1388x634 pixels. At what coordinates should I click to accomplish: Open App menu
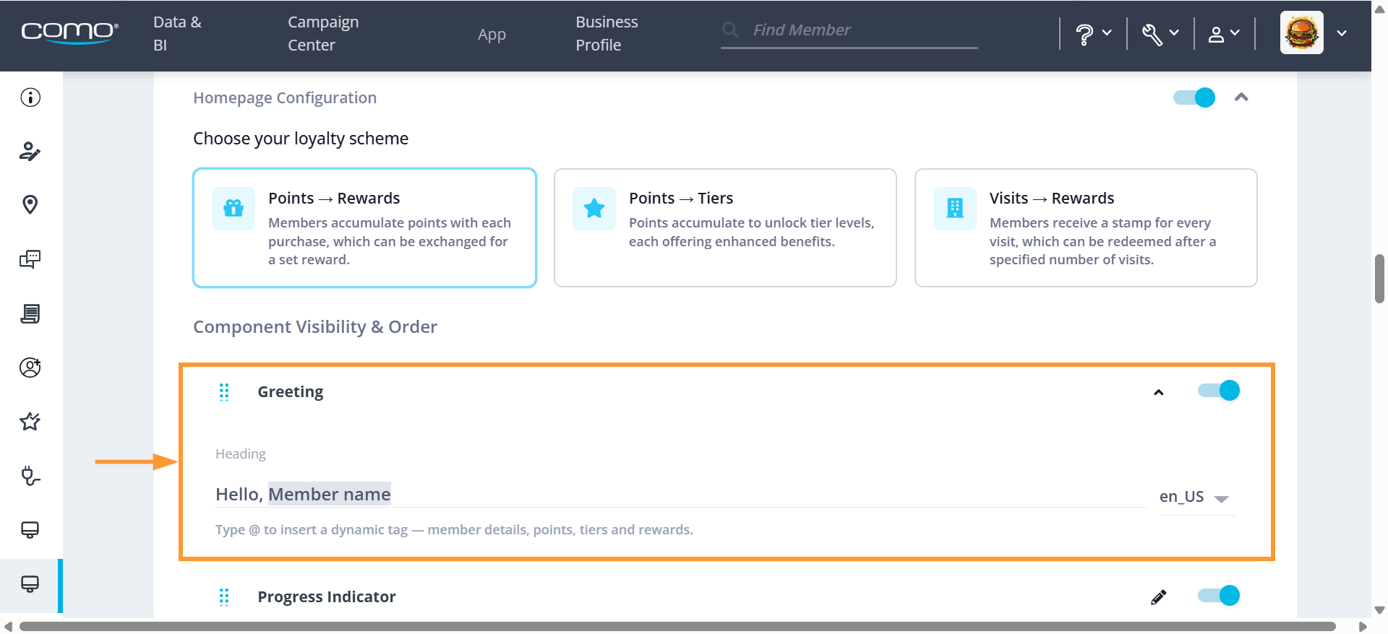[x=492, y=34]
